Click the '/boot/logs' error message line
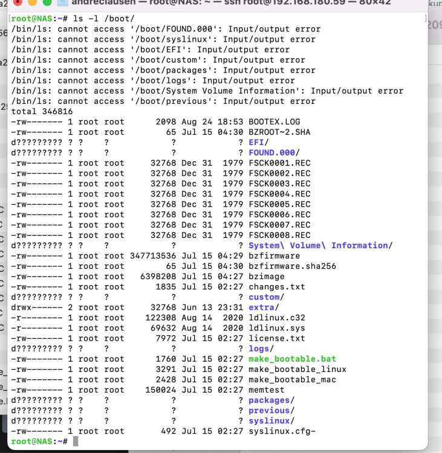Image resolution: width=442 pixels, height=453 pixels. tap(153, 80)
